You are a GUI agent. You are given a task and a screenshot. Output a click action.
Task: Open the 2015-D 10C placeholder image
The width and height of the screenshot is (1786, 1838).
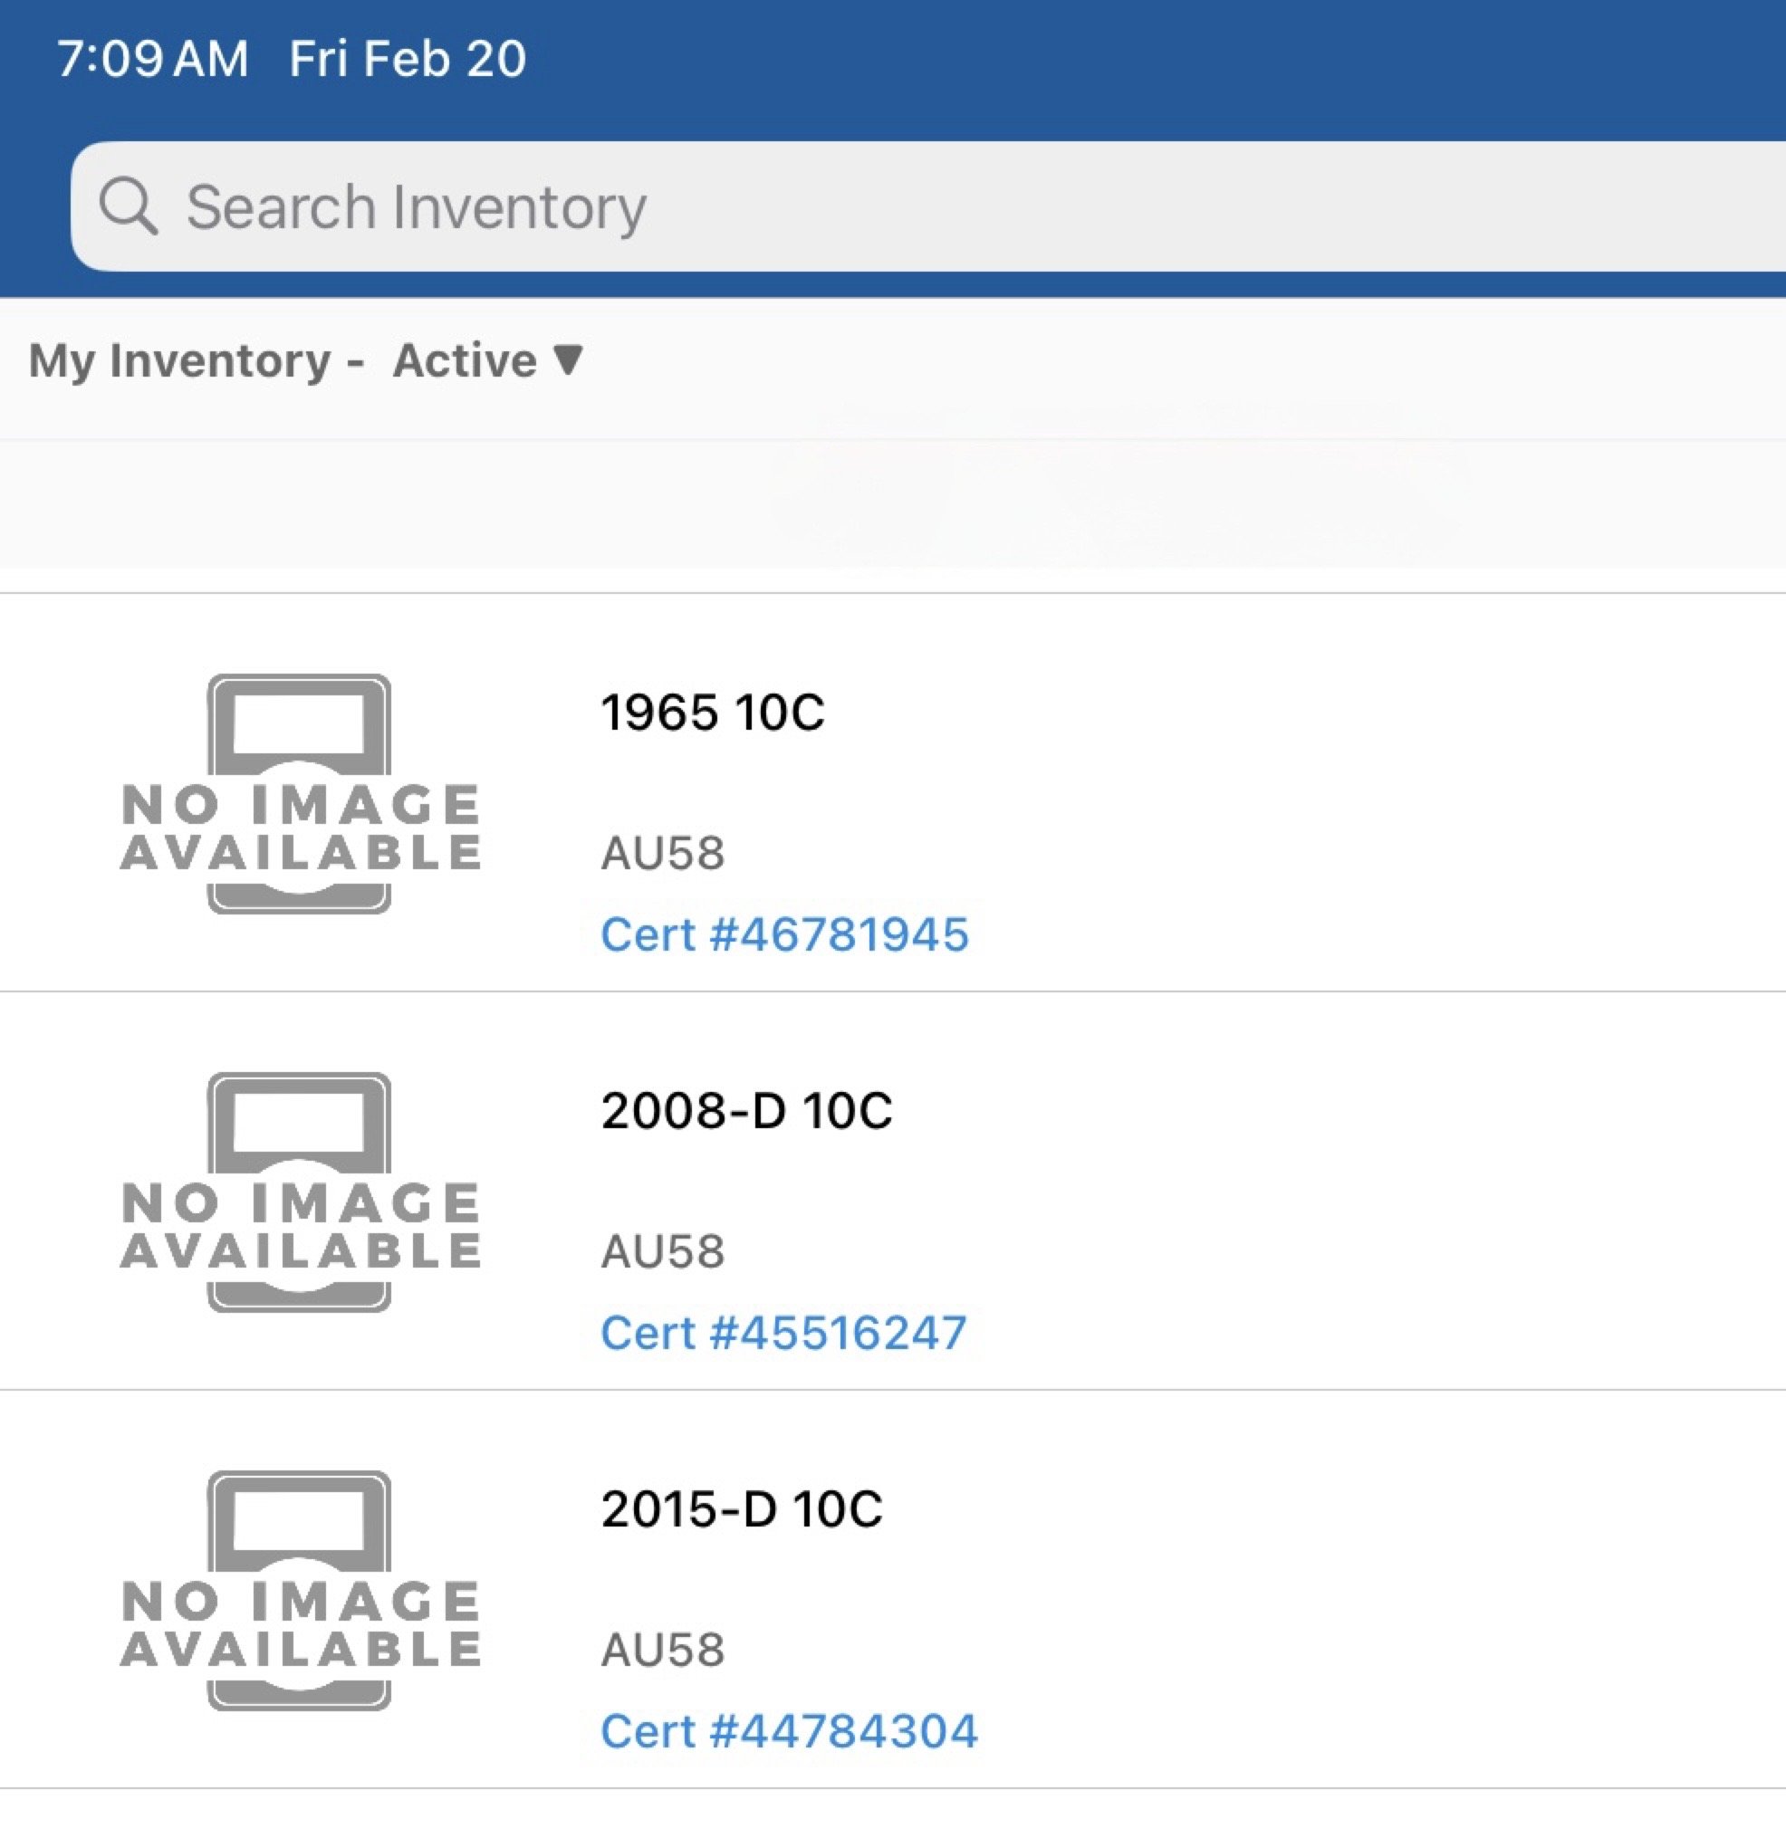click(x=299, y=1591)
